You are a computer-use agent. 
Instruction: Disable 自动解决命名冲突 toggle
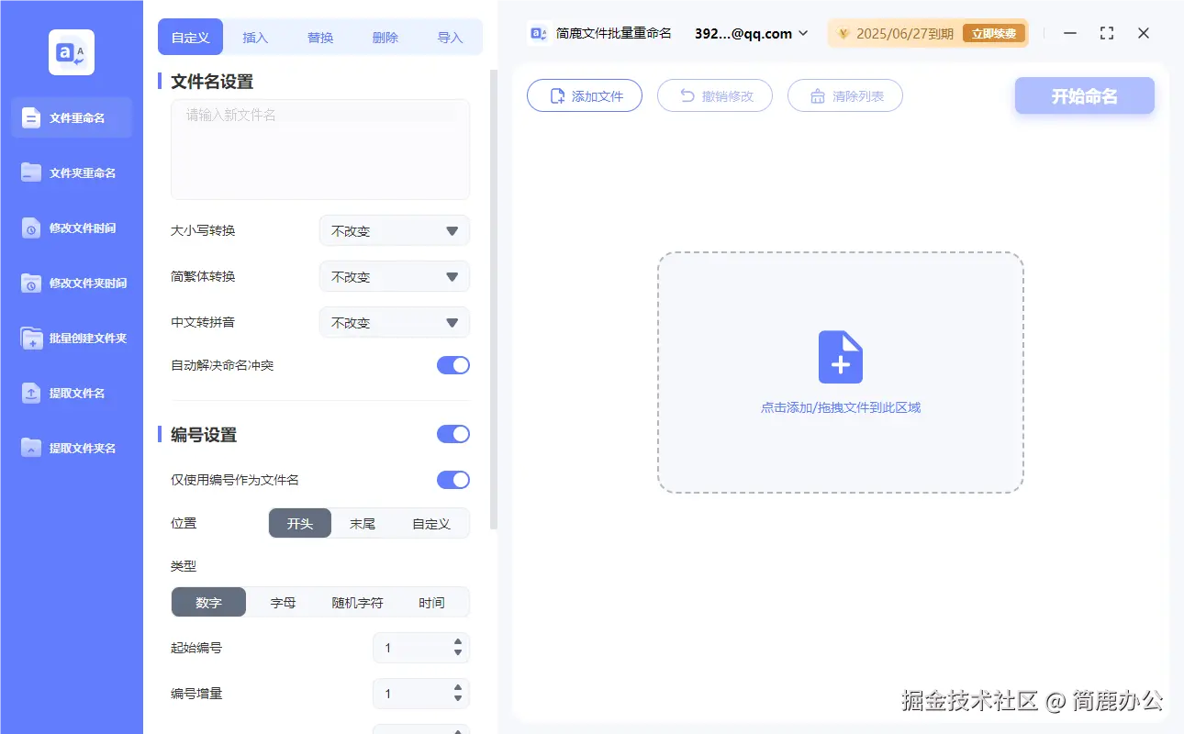(452, 364)
